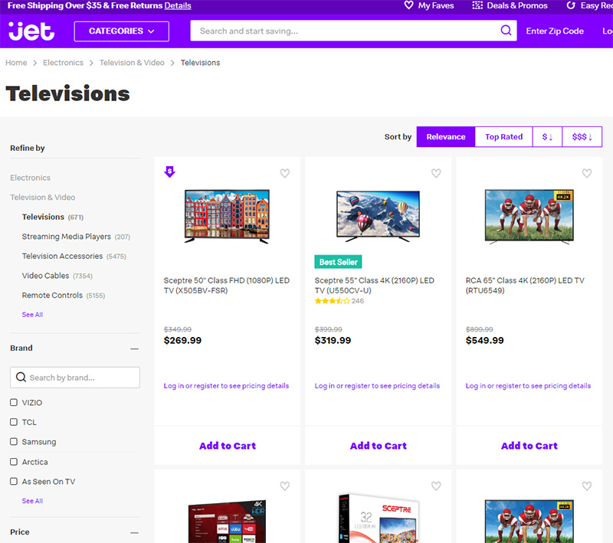Favorite the RCA 65" TV heart

click(x=587, y=173)
